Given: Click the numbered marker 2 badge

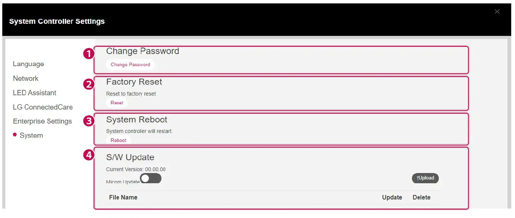Looking at the screenshot, I should click(x=88, y=84).
